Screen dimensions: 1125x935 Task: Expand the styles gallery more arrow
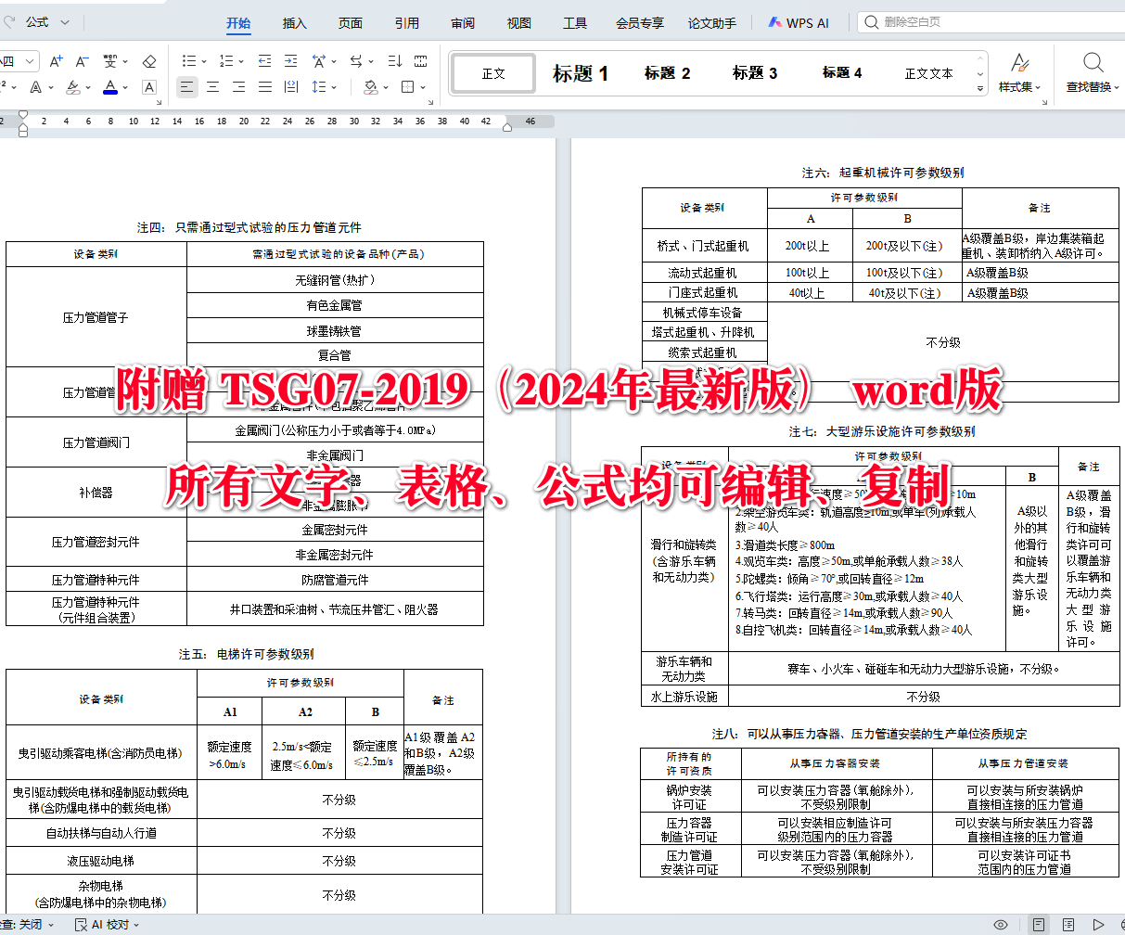coord(981,88)
